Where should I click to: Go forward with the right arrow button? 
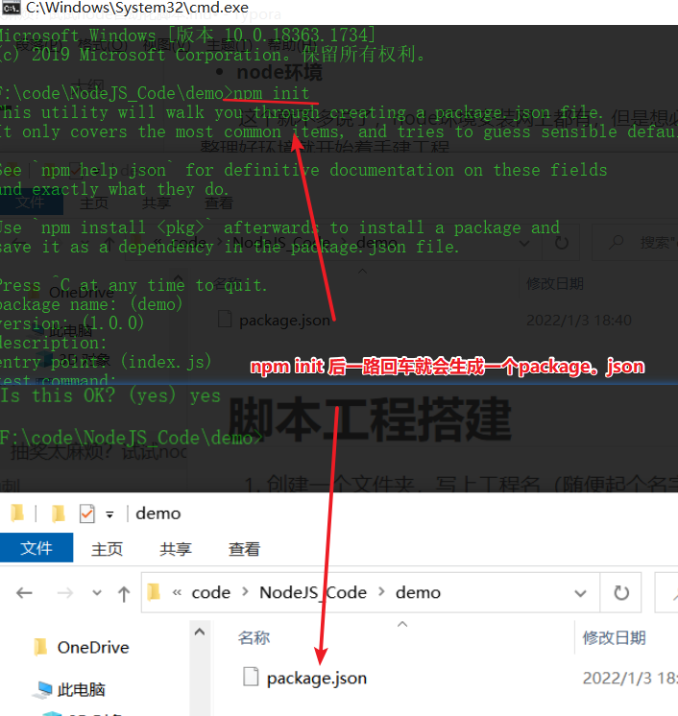[65, 593]
